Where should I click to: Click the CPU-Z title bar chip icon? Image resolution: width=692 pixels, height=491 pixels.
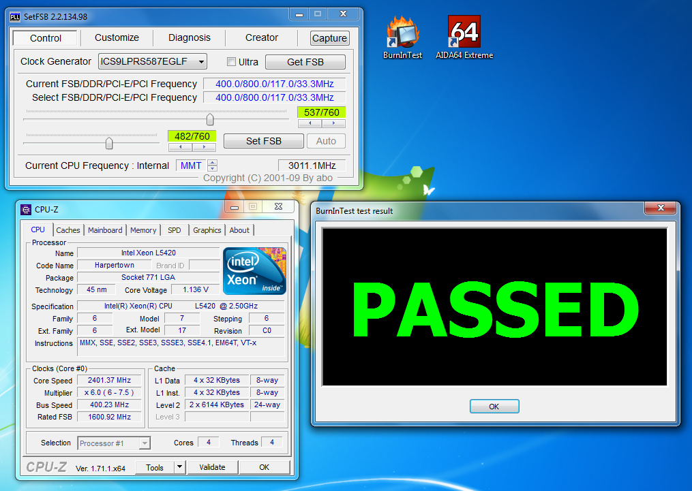pyautogui.click(x=26, y=209)
